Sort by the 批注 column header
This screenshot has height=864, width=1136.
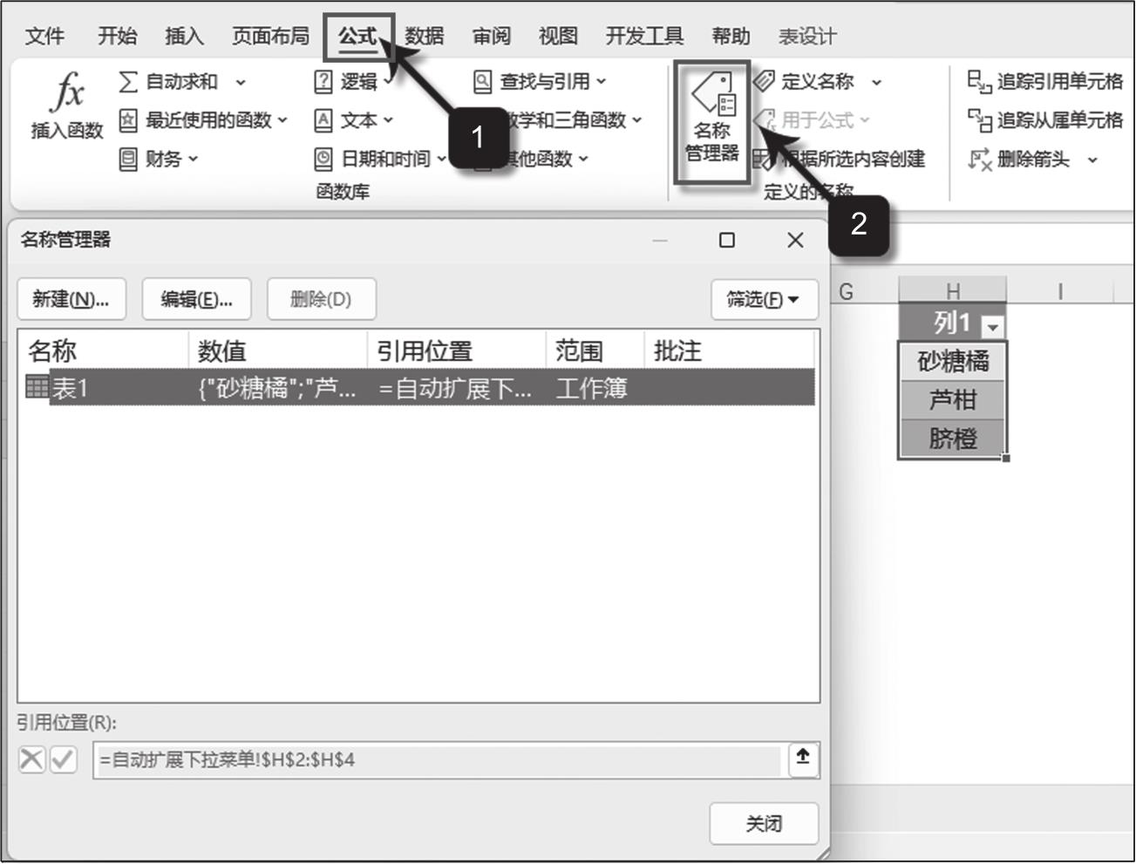(x=729, y=350)
